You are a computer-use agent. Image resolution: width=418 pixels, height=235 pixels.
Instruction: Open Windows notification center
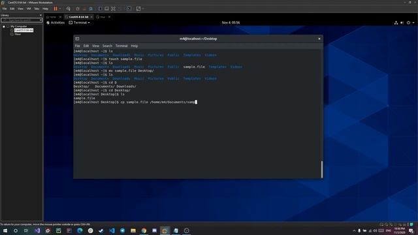click(x=411, y=230)
